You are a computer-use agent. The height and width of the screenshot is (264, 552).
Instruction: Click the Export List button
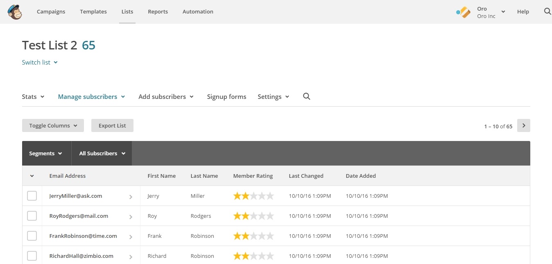tap(112, 125)
